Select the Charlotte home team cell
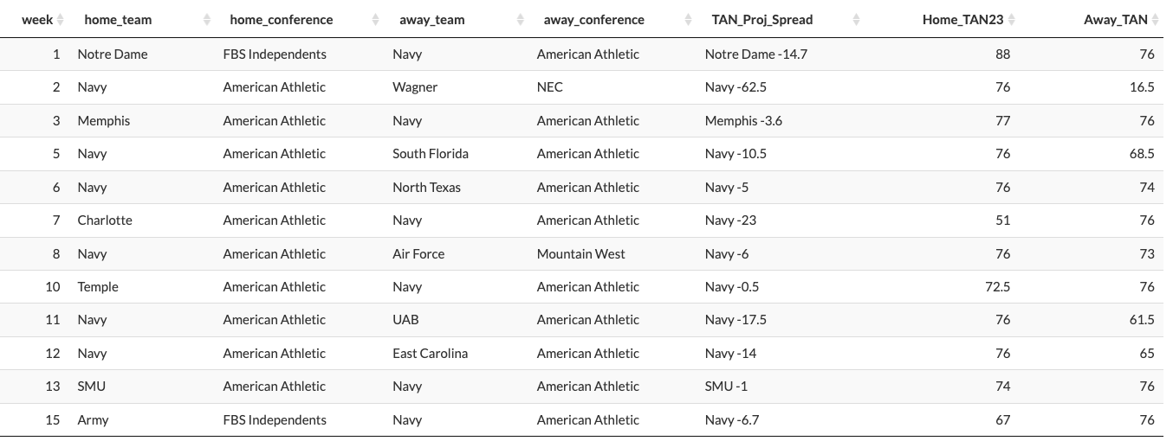 coord(105,220)
